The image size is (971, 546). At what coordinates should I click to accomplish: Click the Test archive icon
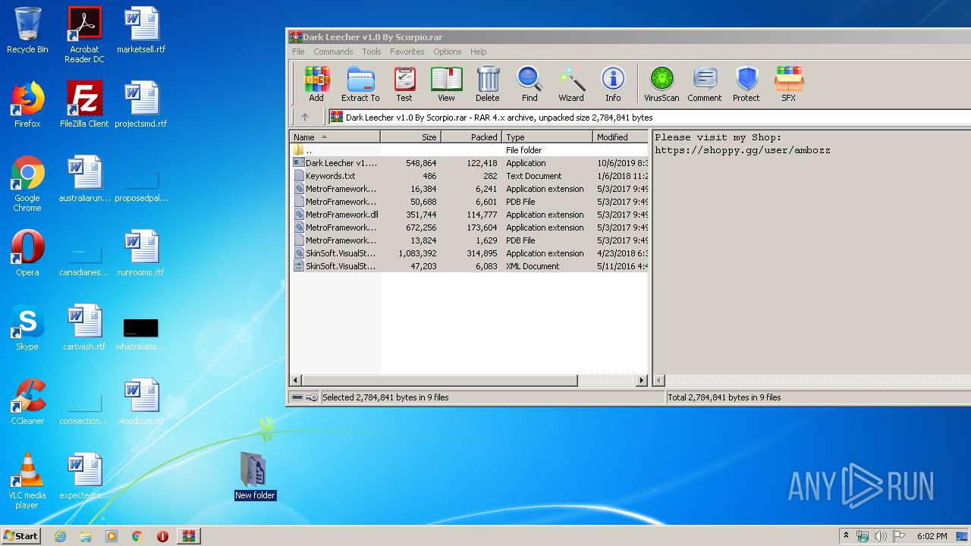[x=404, y=83]
